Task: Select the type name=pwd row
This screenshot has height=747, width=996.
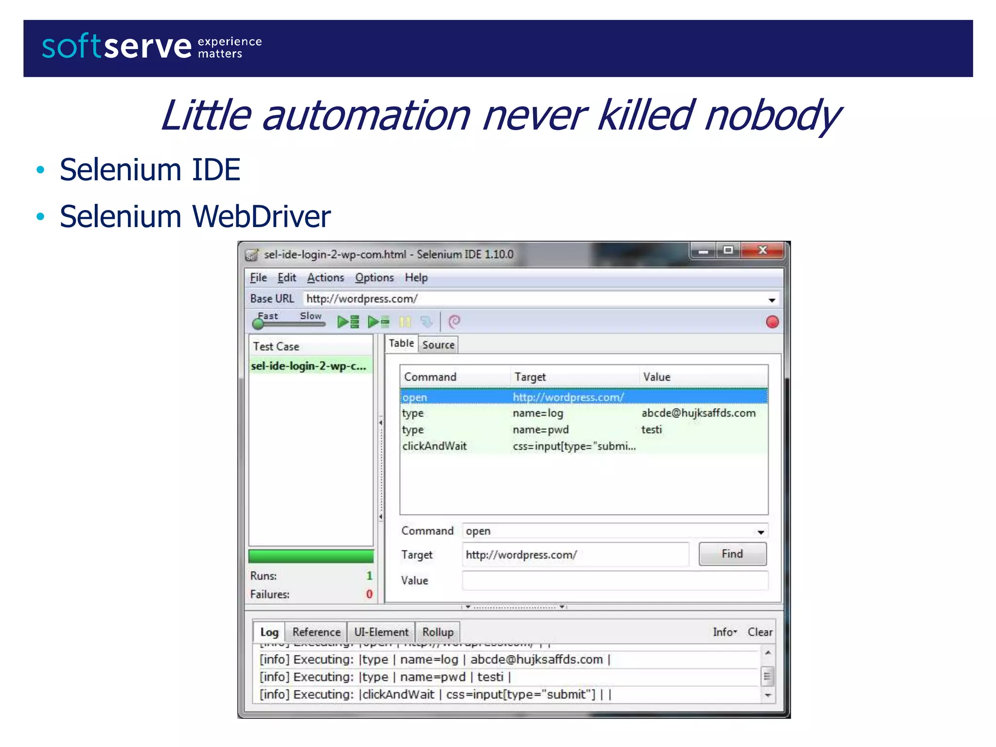Action: tap(584, 429)
